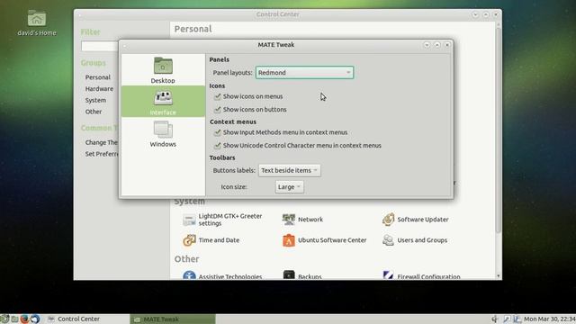Launch Firefox from the taskbar
Viewport: 576px width, 324px height.
pyautogui.click(x=24, y=319)
